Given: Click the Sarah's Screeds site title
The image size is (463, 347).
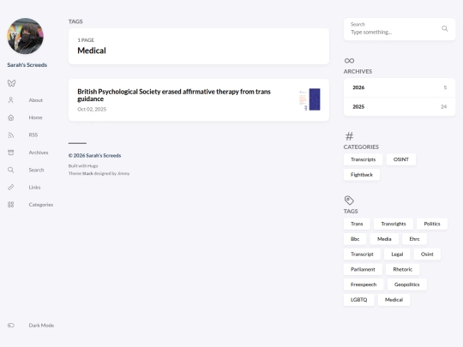Looking at the screenshot, I should click(27, 65).
